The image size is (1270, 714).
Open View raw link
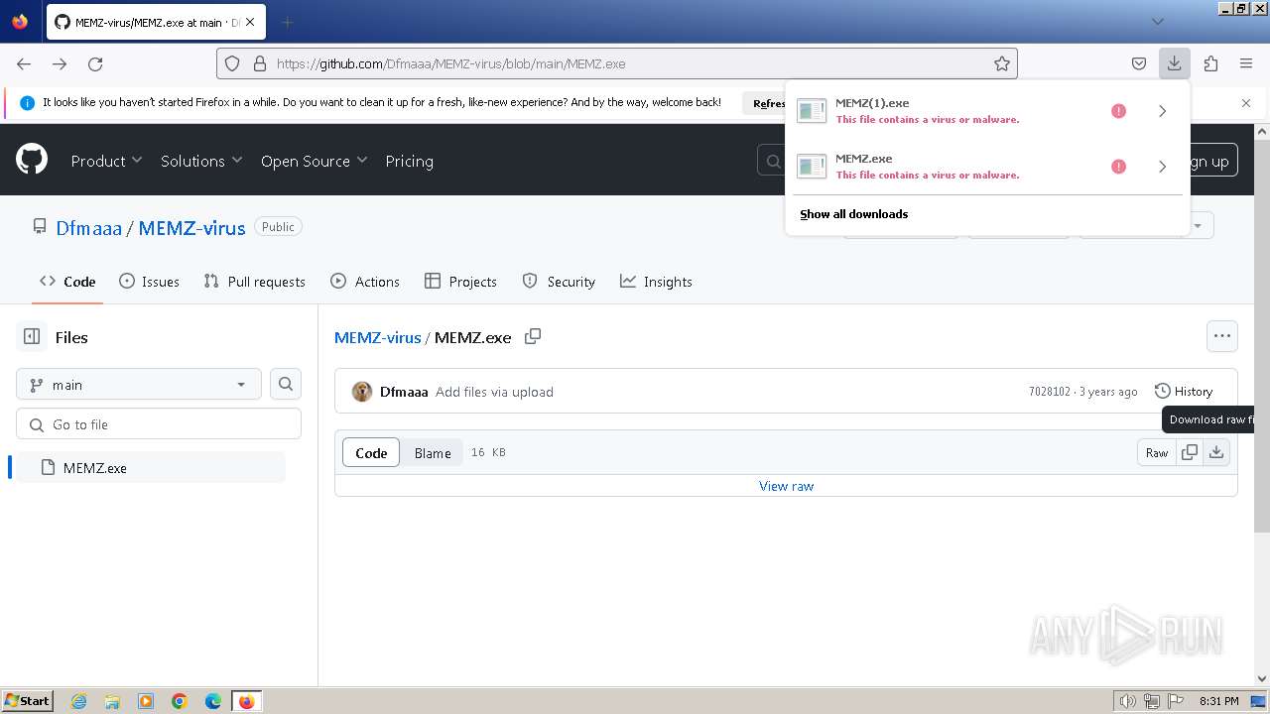pyautogui.click(x=786, y=486)
